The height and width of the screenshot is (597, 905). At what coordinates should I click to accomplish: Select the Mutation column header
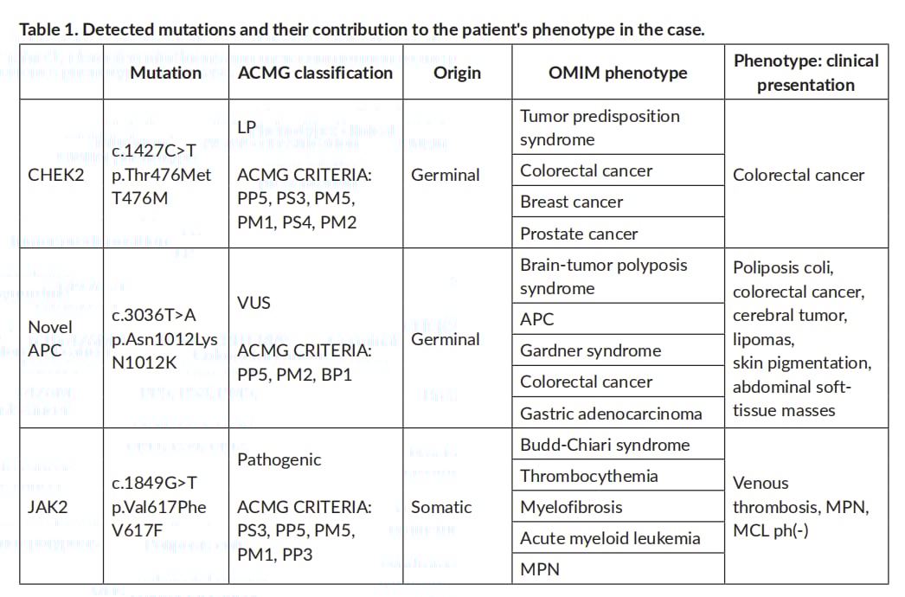click(166, 73)
